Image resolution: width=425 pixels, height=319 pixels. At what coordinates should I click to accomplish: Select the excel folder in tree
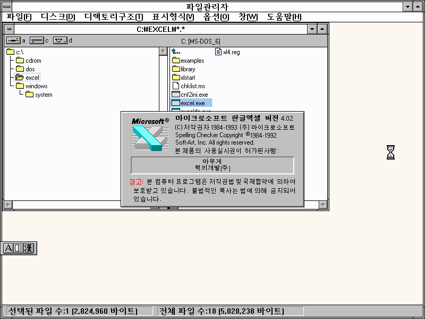27,78
